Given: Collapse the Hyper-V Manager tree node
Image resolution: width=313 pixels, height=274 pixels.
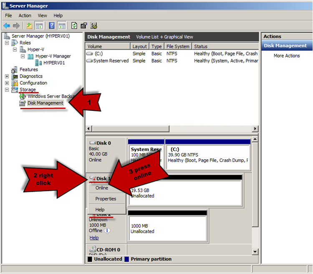Looking at the screenshot, I should (23, 56).
